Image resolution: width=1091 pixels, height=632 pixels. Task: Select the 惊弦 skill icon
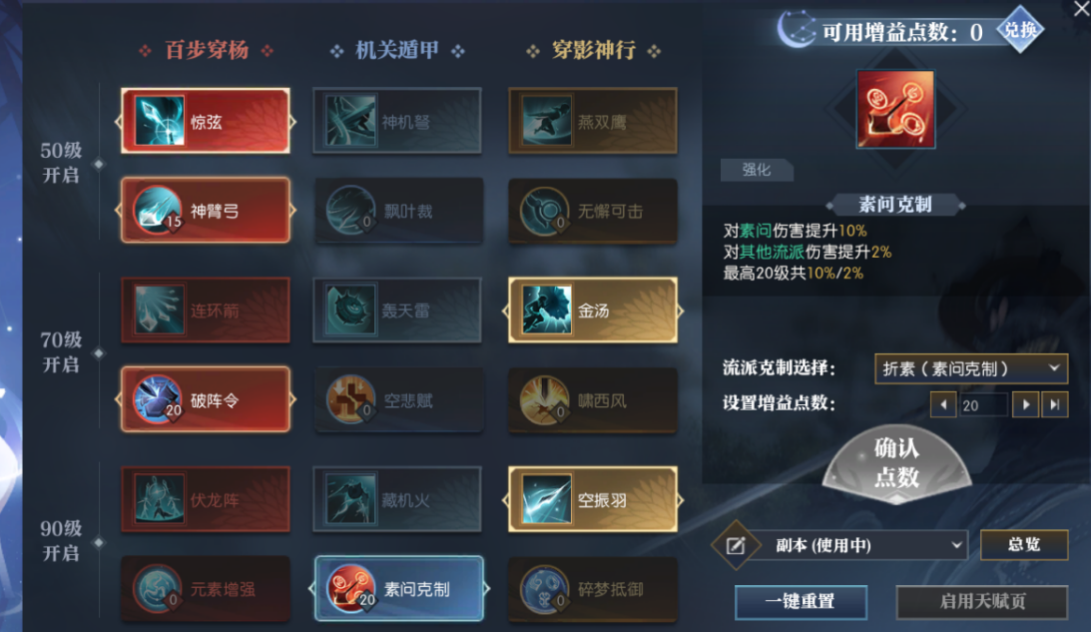click(x=160, y=121)
